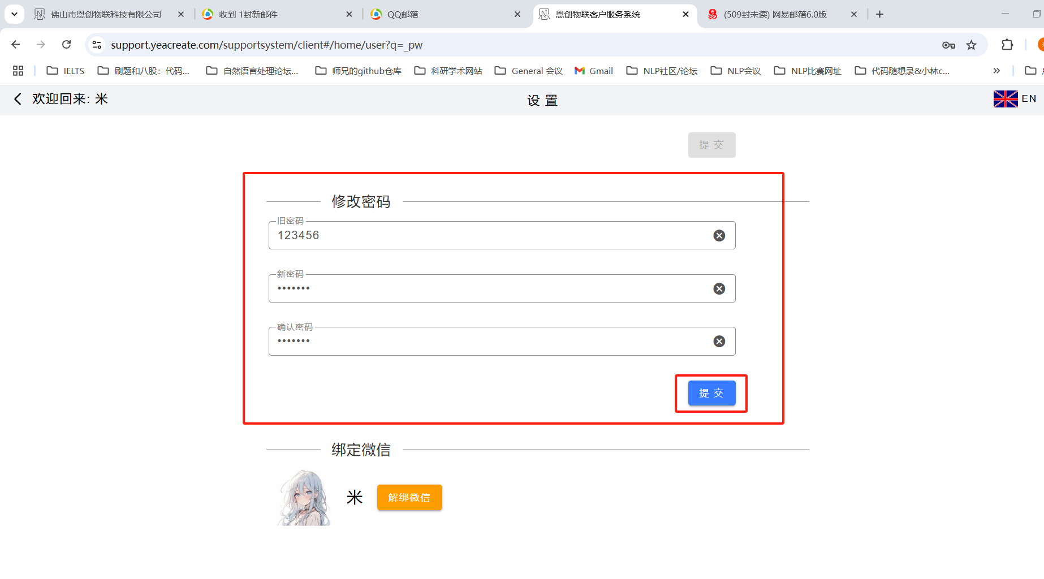1044x579 pixels.
Task: Click the user avatar image
Action: tap(304, 498)
